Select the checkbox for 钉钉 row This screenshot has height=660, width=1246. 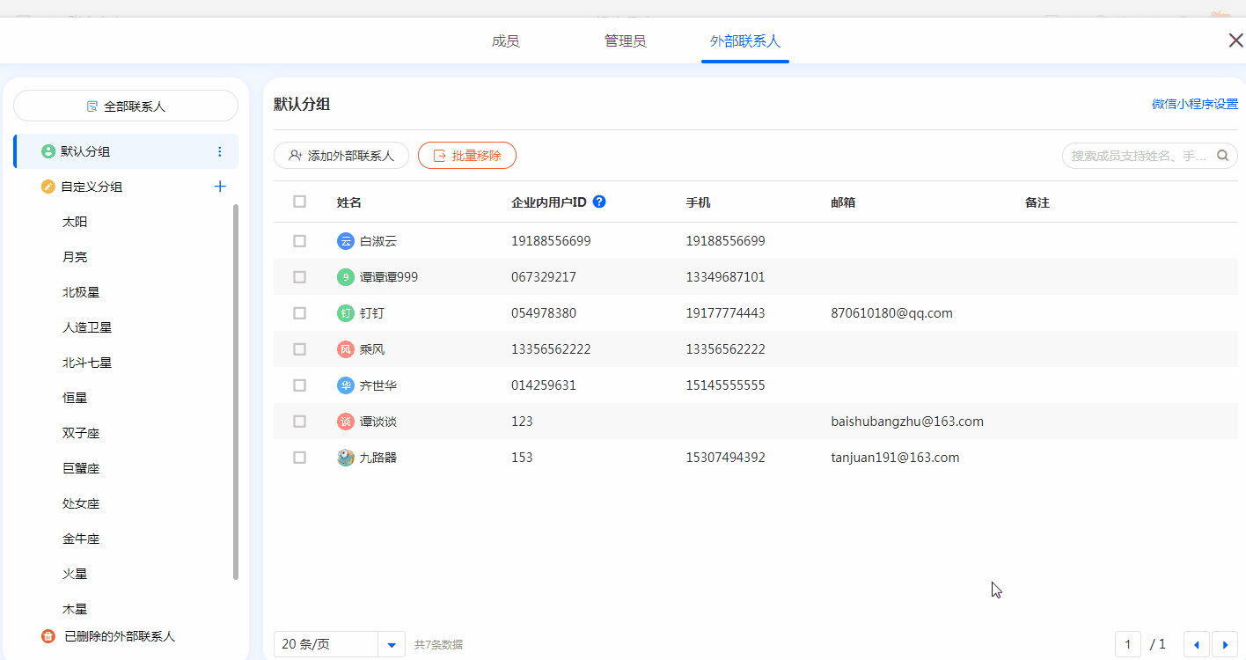pos(299,313)
